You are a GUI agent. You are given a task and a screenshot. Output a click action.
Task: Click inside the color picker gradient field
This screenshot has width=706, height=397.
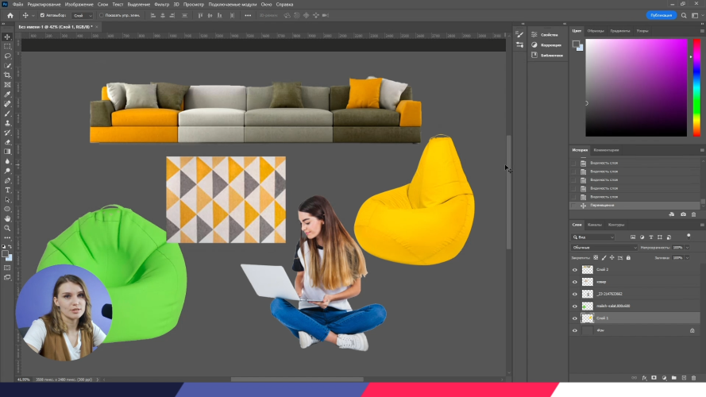coord(635,87)
